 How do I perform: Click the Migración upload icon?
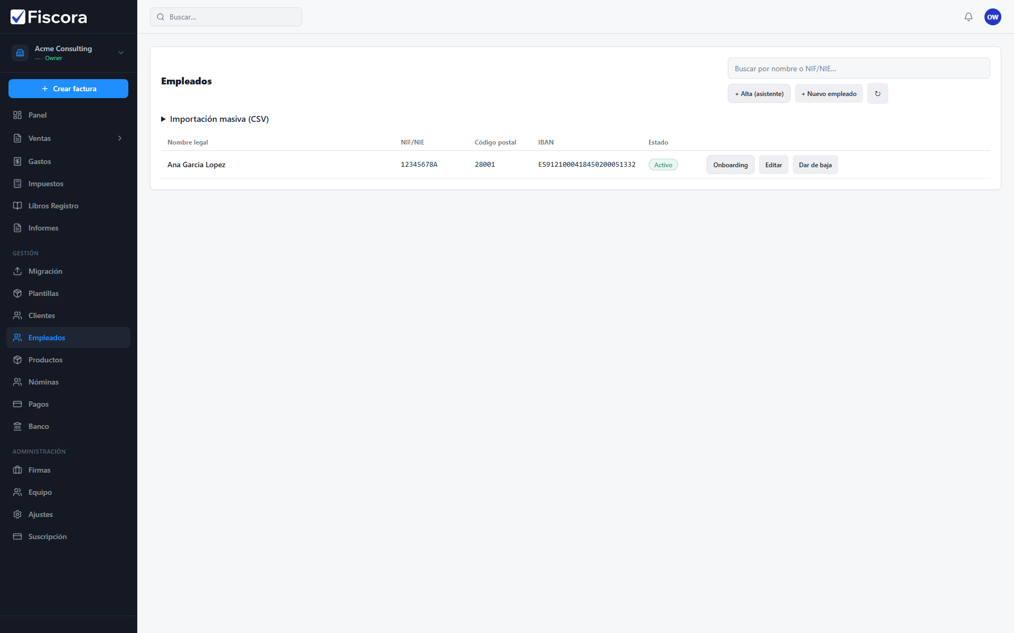pos(17,271)
